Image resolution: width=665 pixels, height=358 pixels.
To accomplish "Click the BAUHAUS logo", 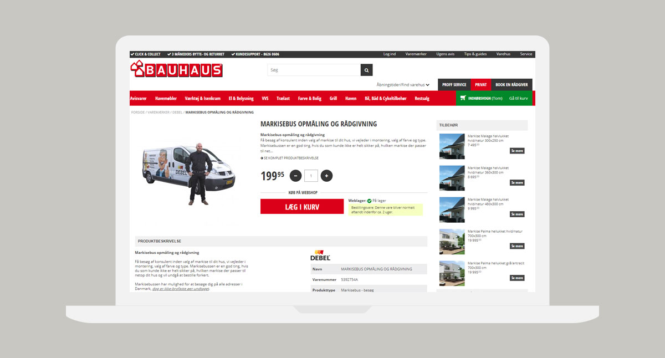I will pyautogui.click(x=176, y=69).
